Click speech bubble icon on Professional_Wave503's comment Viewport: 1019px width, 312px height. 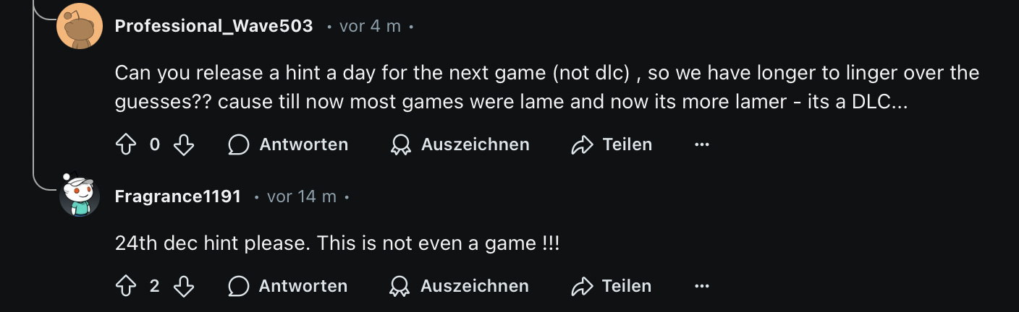point(239,145)
